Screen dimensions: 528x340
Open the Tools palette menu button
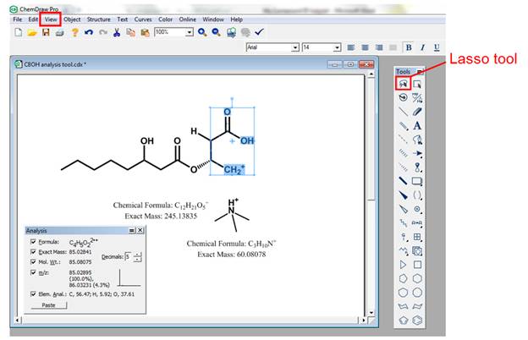(420, 71)
